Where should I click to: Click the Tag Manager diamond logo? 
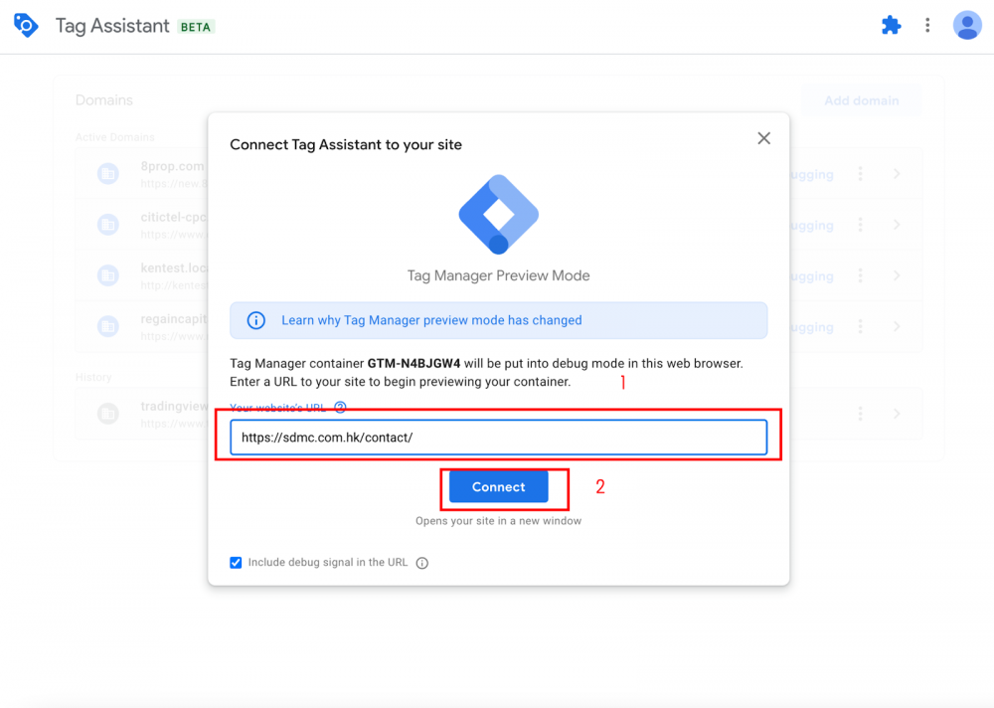pos(499,215)
